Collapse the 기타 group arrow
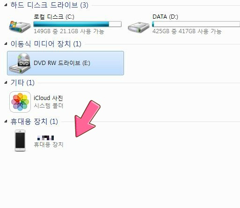The width and height of the screenshot is (240, 208). coord(6,83)
